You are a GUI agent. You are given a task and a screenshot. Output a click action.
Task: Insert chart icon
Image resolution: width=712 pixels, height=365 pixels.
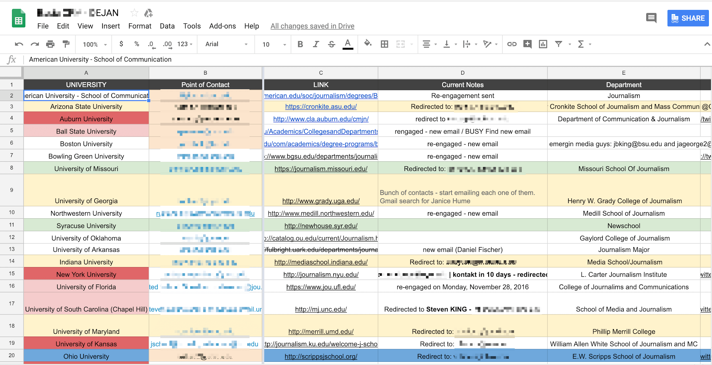(543, 44)
